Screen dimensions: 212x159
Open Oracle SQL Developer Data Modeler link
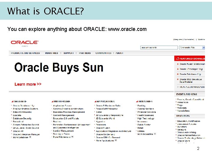(191, 81)
